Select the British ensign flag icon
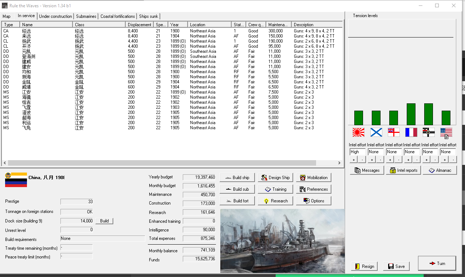465x277 pixels. (393, 132)
